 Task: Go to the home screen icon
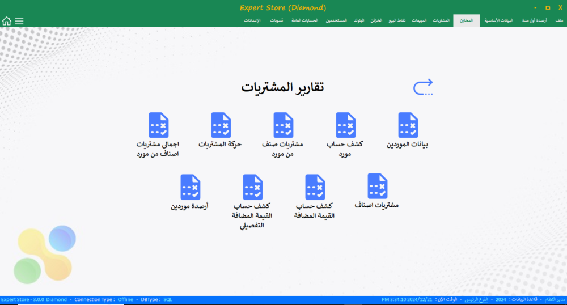tap(7, 21)
